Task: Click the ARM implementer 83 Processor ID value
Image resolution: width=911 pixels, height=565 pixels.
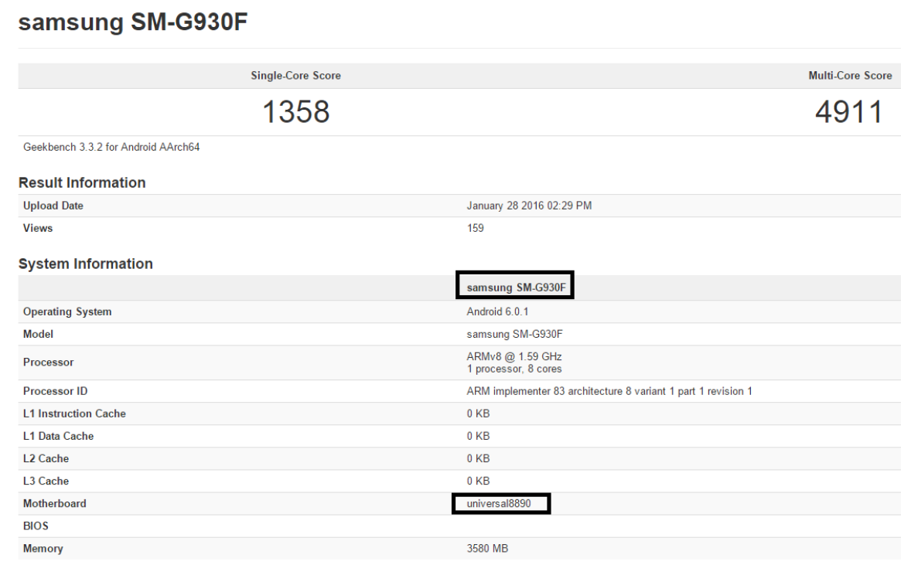Action: coord(609,391)
